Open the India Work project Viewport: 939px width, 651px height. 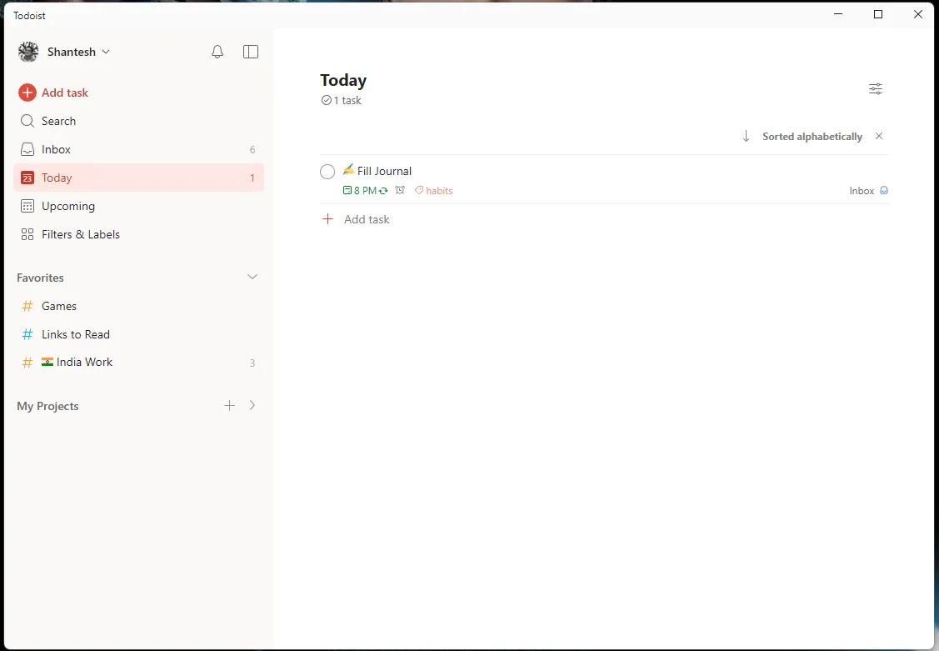[138, 363]
